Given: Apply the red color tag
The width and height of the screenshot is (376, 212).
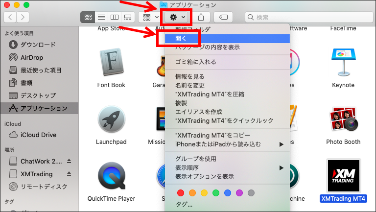Looking at the screenshot, I should 181,193.
